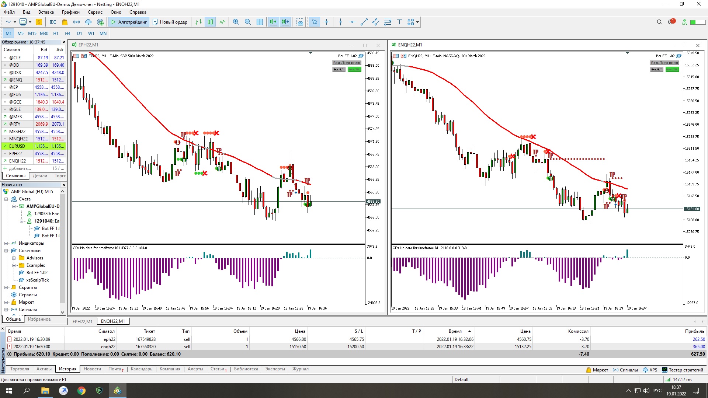708x398 pixels.
Task: Select the text label tool
Action: coord(399,22)
